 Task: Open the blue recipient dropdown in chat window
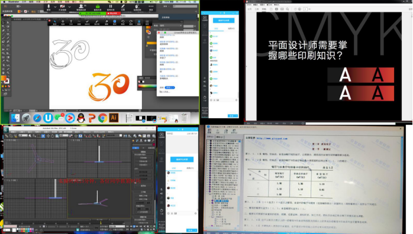(x=170, y=87)
